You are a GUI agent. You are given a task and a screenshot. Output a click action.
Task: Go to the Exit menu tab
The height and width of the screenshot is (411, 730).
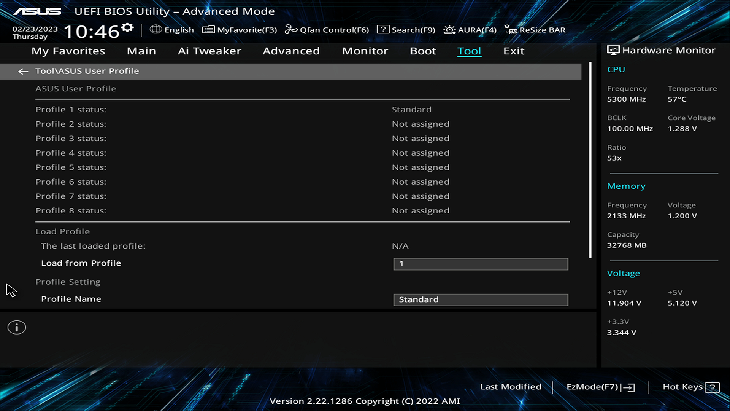click(514, 51)
